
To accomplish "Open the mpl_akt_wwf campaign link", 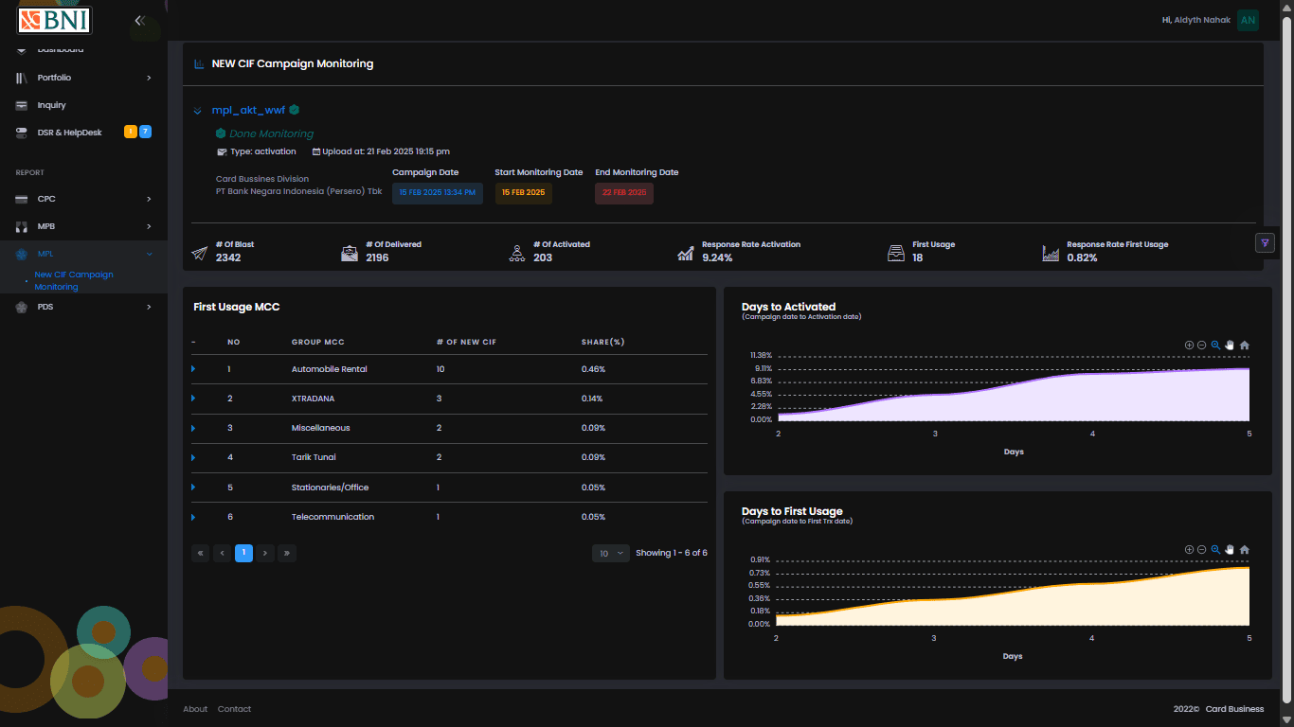I will pos(248,110).
